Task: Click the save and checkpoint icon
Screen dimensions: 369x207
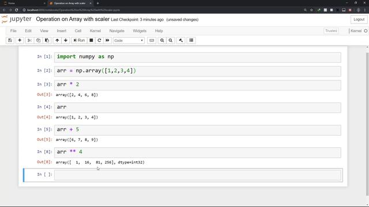Action: pos(10,40)
